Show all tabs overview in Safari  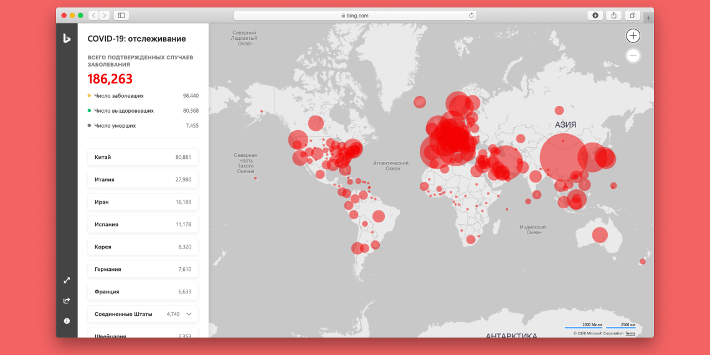pos(632,16)
